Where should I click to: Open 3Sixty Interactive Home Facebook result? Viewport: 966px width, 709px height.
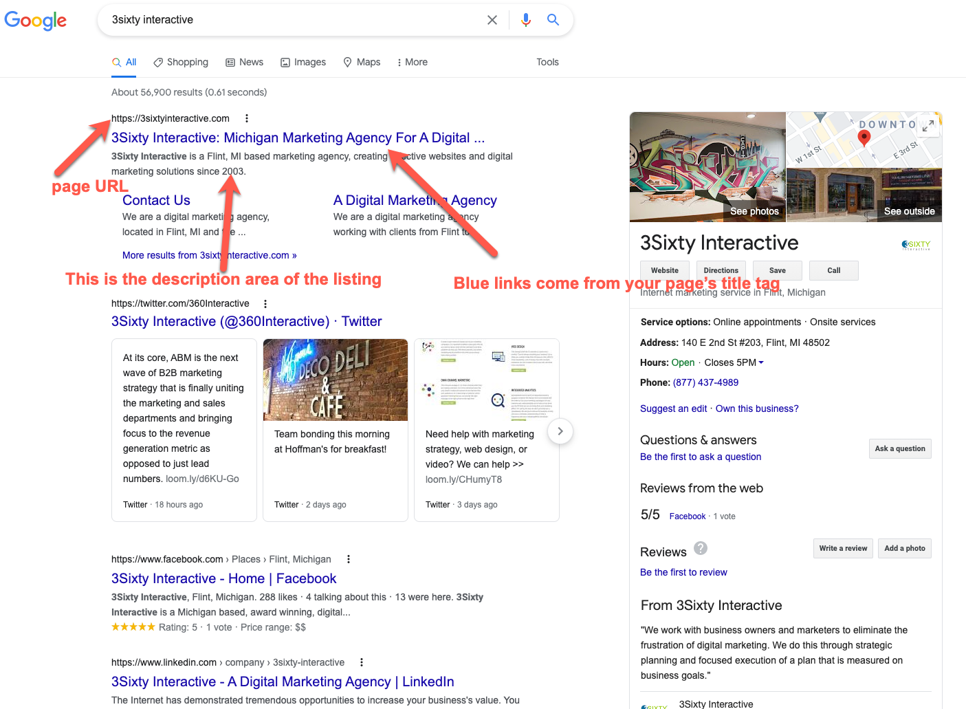pyautogui.click(x=224, y=578)
